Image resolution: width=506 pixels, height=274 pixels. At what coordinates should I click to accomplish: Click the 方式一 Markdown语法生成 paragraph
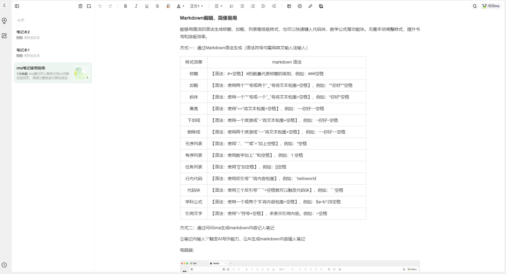coord(245,48)
